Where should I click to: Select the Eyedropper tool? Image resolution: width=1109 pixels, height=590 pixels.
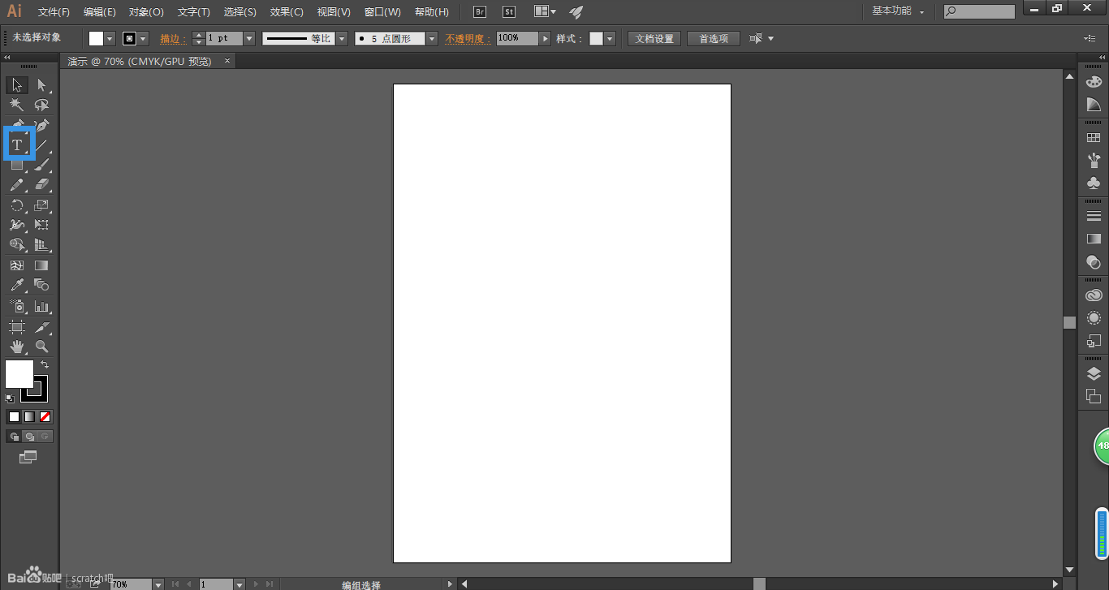17,285
